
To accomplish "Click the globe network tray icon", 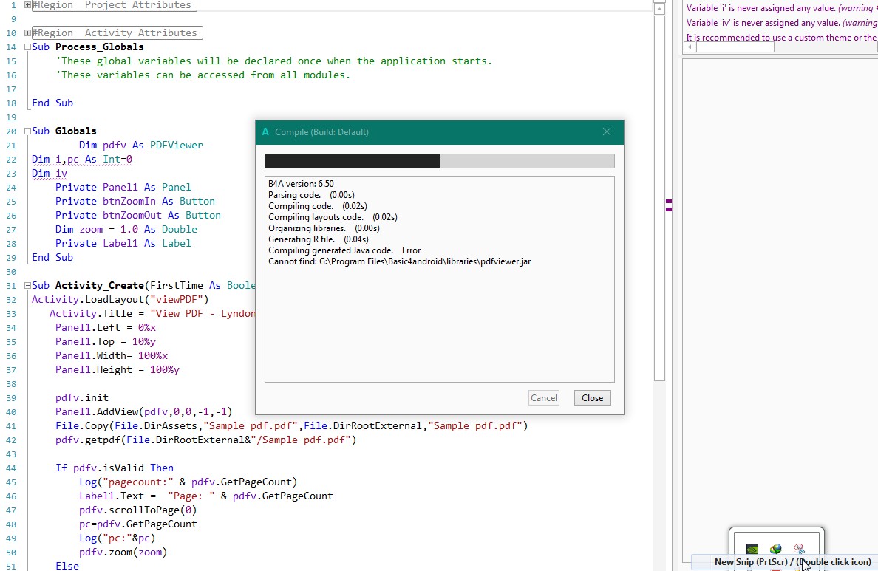I will tap(775, 550).
